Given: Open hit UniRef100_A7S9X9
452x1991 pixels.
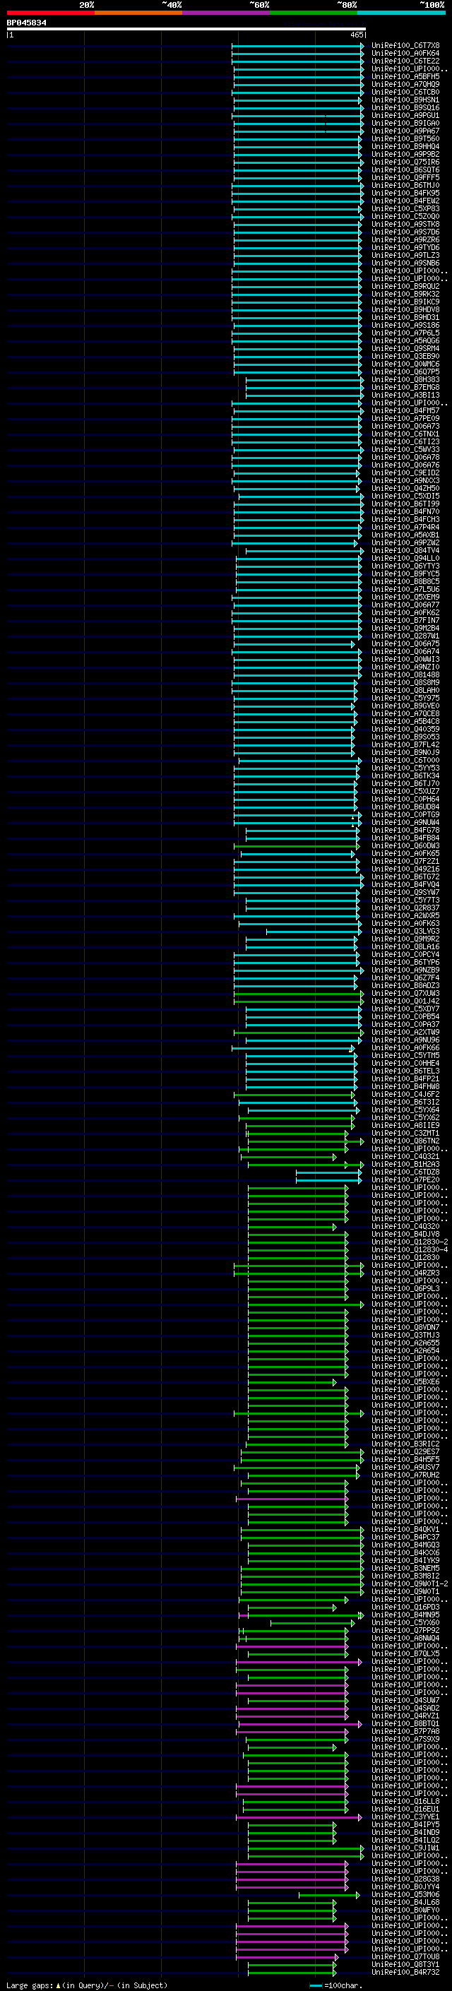Looking at the screenshot, I should [x=405, y=1739].
